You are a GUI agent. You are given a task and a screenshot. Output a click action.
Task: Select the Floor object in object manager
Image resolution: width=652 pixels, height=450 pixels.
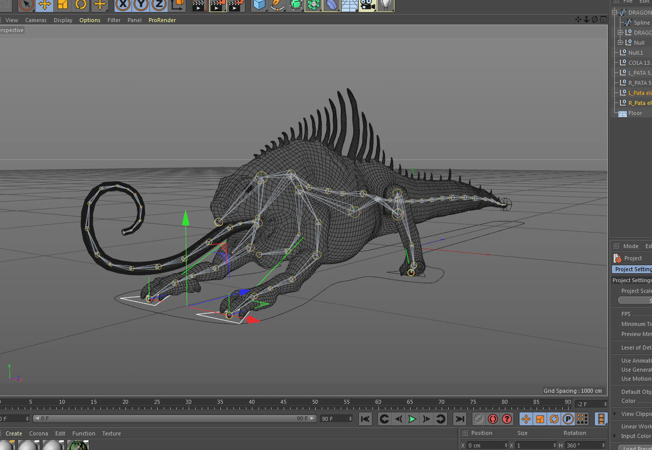point(634,113)
